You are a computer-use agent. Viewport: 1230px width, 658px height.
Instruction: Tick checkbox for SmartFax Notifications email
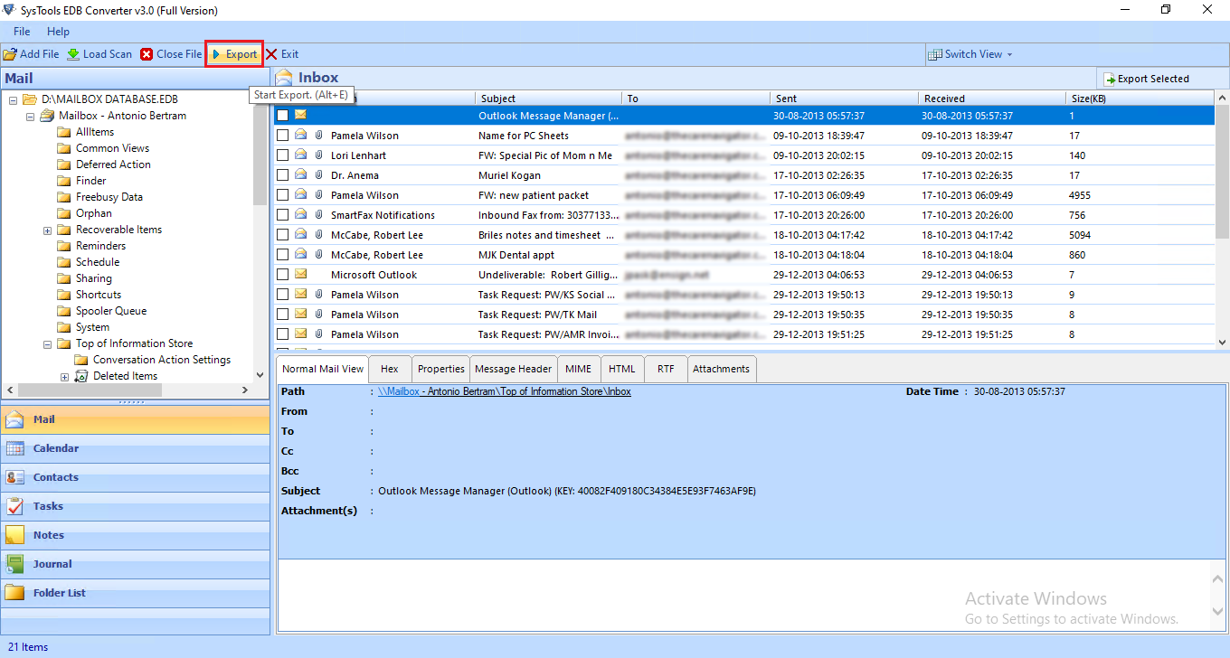[x=283, y=215]
